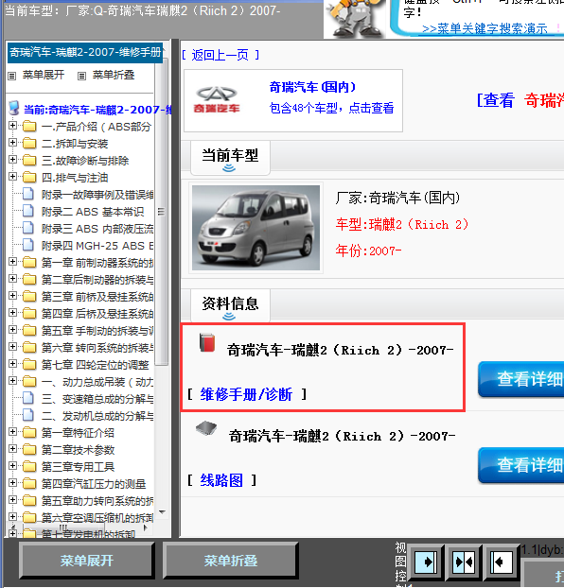The width and height of the screenshot is (564, 588).
Task: Select 奇瑞汽车-瑞麒2-2007-维修手册 header tab
Action: (x=85, y=52)
